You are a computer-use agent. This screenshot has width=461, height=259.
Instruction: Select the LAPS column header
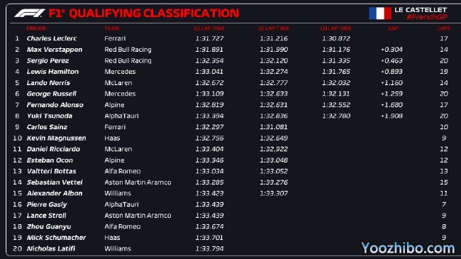(444, 28)
